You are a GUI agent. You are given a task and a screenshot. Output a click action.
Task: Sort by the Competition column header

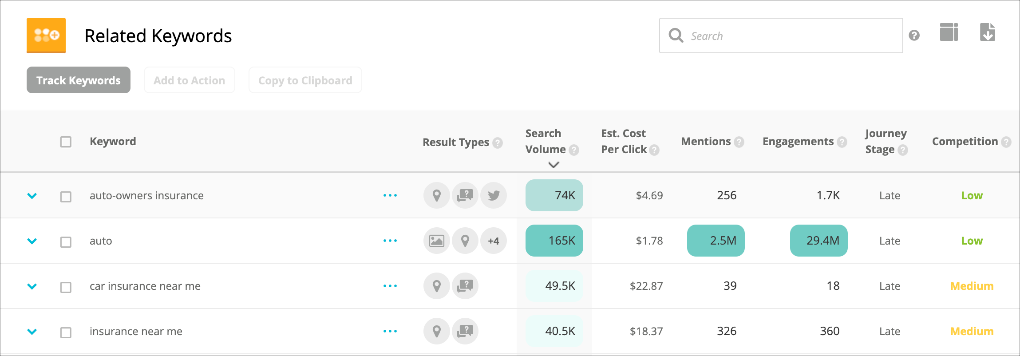click(x=965, y=142)
